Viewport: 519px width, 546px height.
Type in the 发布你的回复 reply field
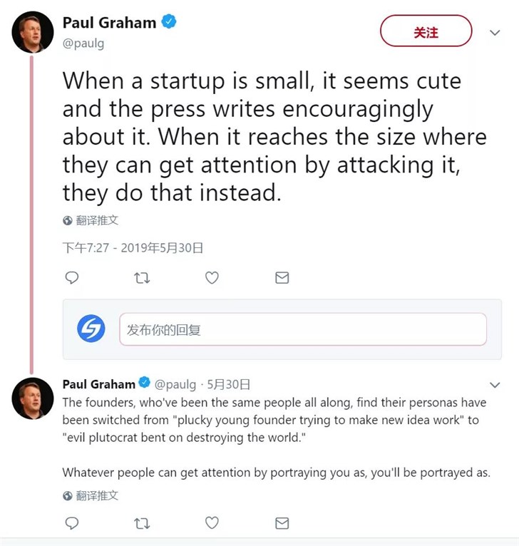(x=302, y=329)
